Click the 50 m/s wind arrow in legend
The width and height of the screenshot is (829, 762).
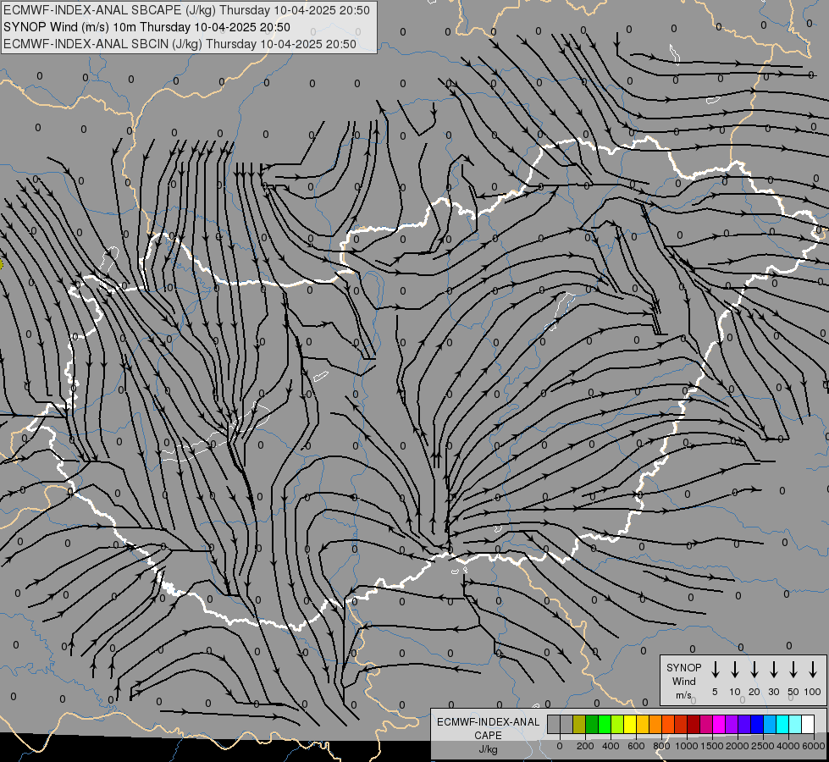(793, 669)
